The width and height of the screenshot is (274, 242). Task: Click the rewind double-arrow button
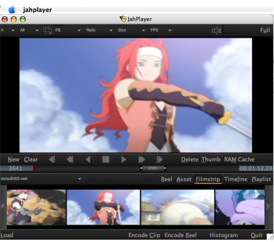70,160
